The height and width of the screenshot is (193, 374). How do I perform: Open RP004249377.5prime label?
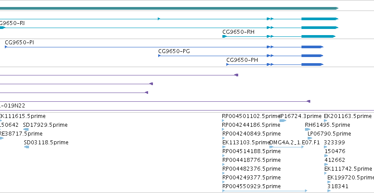pos(251,178)
